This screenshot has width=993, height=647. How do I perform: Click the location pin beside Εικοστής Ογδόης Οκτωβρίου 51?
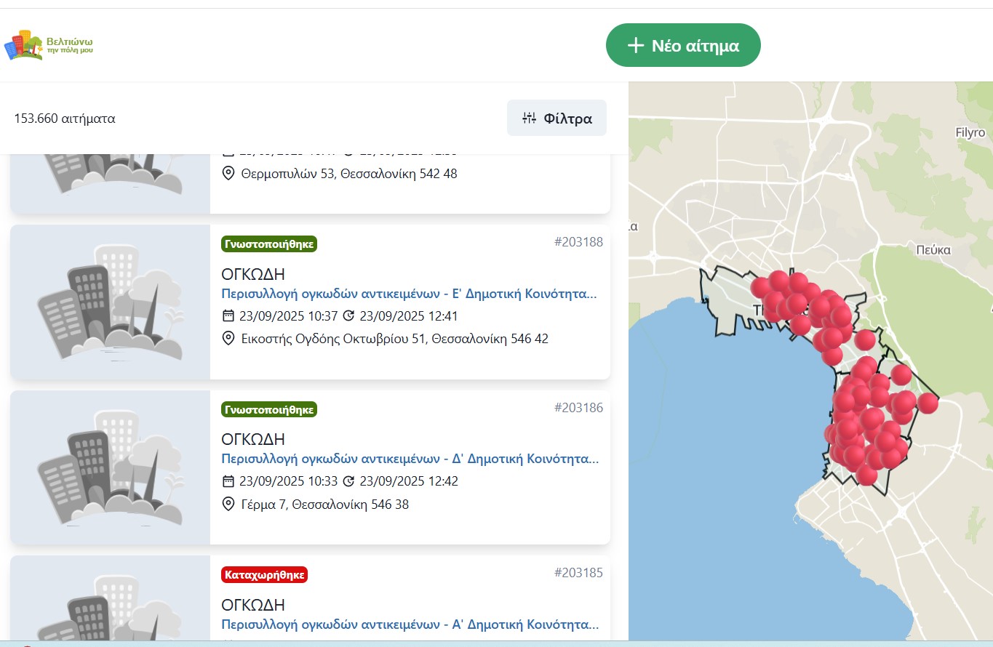click(228, 339)
